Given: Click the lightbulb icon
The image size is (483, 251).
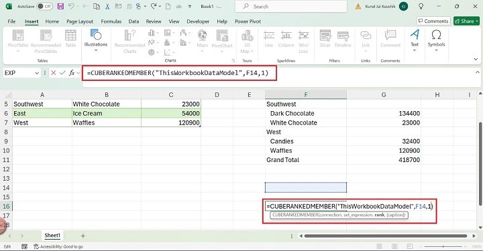Looking at the screenshot, I should click(x=421, y=6).
